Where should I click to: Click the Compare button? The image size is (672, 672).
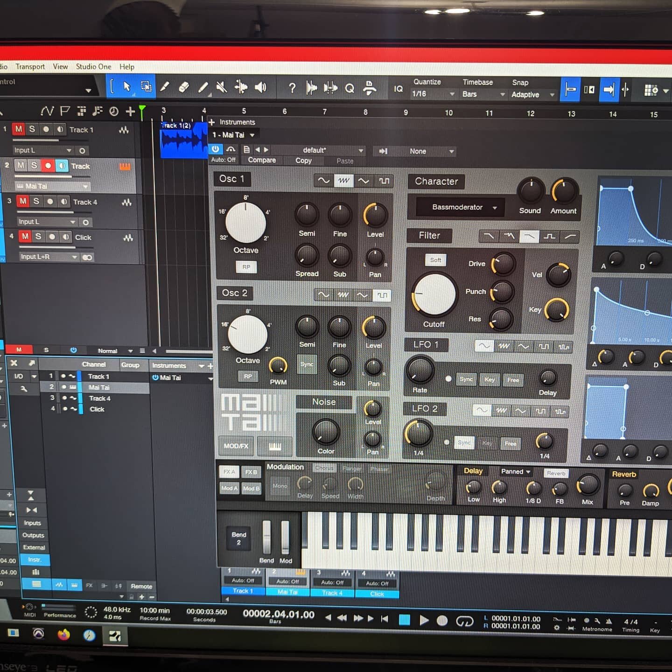[x=262, y=160]
